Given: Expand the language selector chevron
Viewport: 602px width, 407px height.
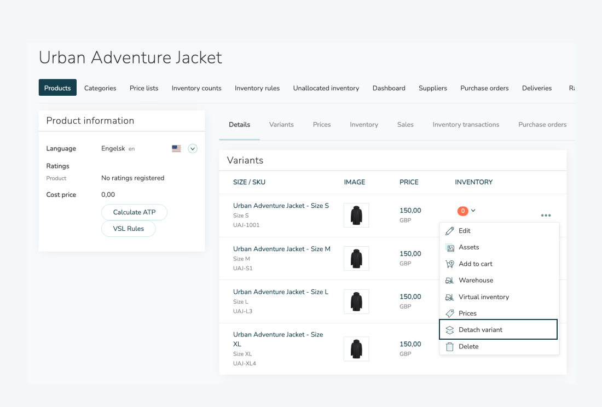Looking at the screenshot, I should tap(193, 149).
